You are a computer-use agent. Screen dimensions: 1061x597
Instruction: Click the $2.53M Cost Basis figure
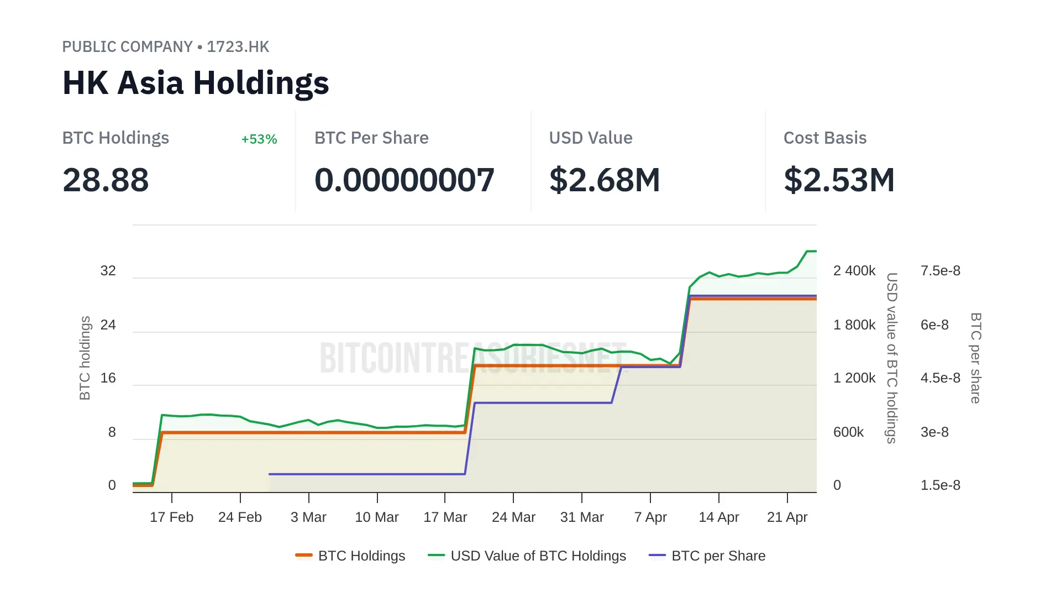point(839,180)
